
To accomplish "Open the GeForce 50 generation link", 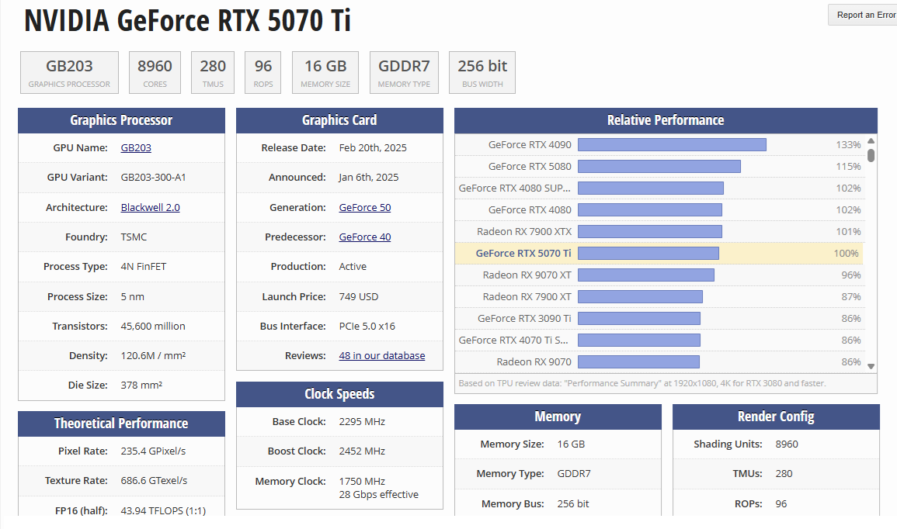I will [365, 207].
